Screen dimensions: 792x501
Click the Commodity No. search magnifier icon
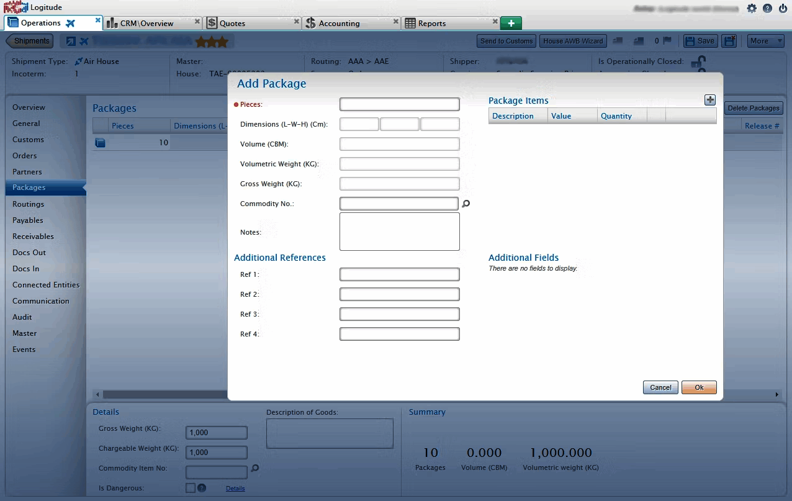tap(466, 204)
